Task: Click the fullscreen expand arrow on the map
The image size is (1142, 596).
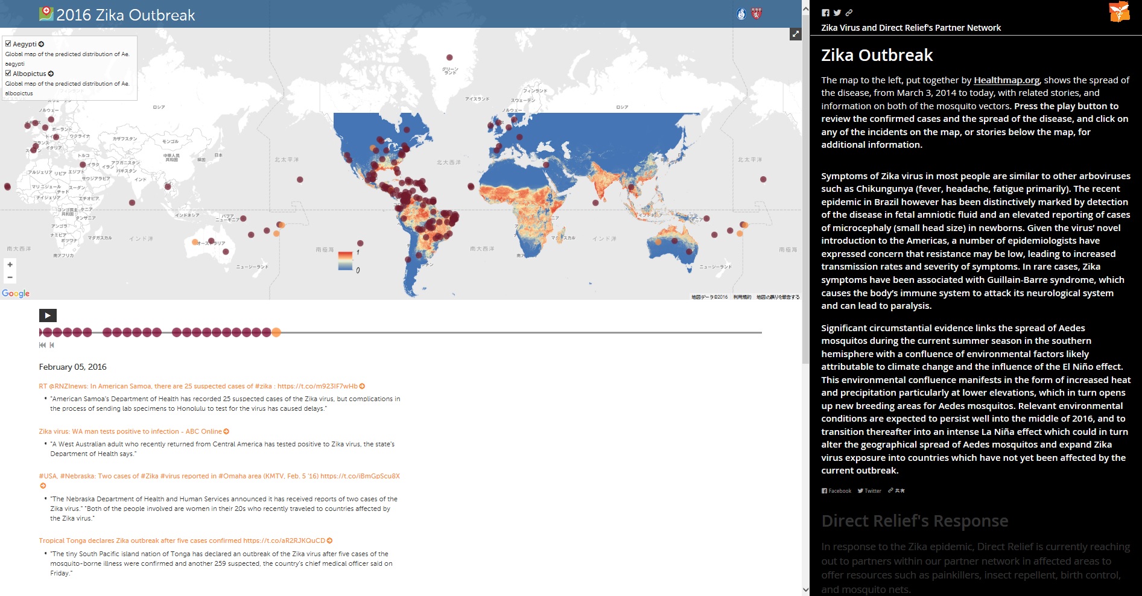Action: pyautogui.click(x=795, y=34)
